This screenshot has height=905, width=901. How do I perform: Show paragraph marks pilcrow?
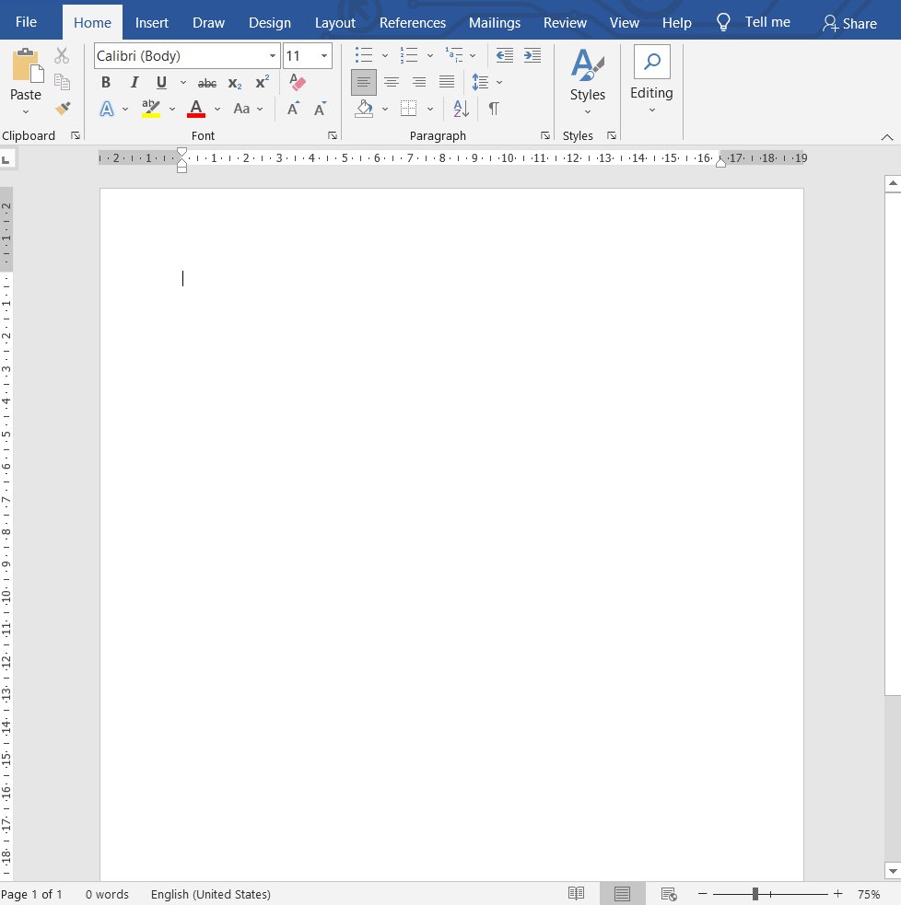click(x=494, y=109)
